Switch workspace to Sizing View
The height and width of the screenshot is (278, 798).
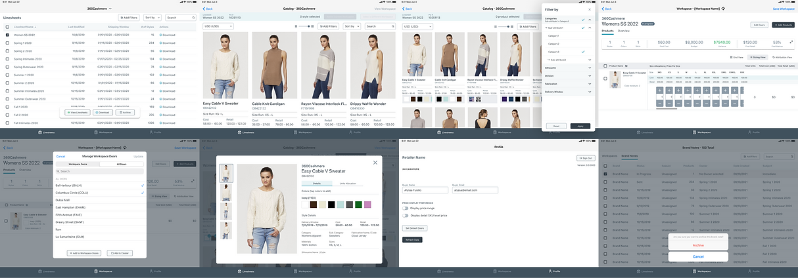point(757,57)
